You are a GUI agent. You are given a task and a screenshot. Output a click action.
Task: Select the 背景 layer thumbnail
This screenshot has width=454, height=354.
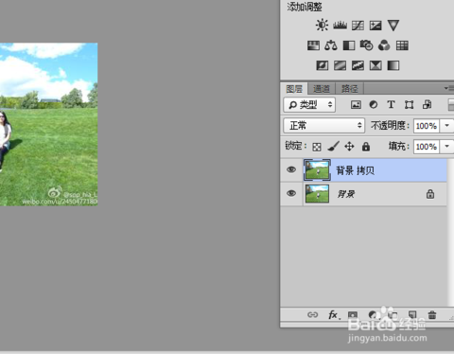point(317,194)
